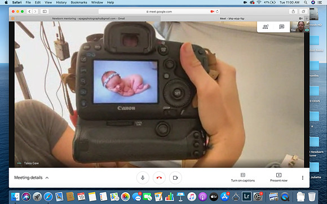
Task: Open QuickTime Player from the Dock
Action: [285, 197]
